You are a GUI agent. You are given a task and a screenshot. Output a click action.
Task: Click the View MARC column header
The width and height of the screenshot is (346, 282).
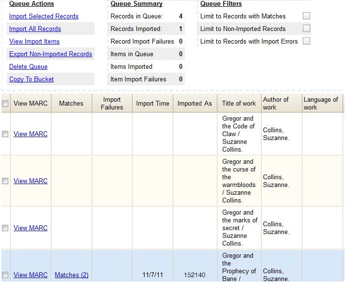click(x=31, y=103)
